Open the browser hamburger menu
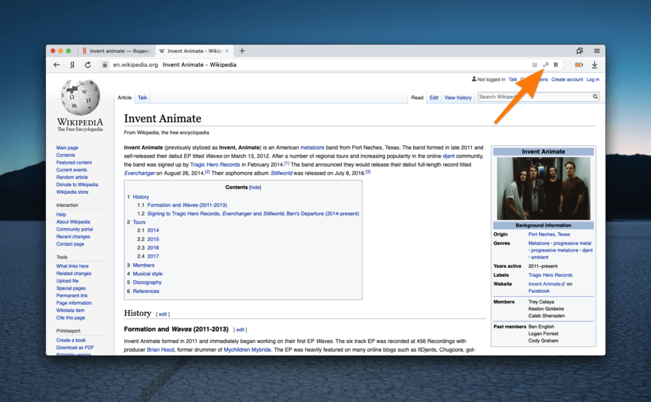Screen dimensions: 651x402 (x=596, y=51)
